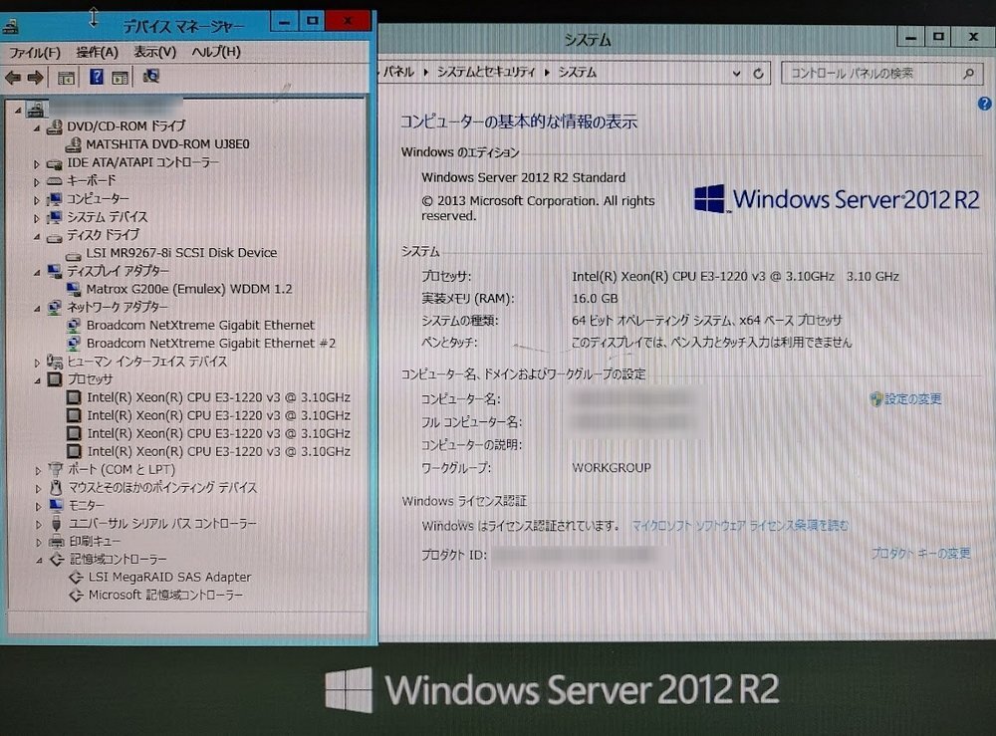
Task: Select Broadcom NetXtreme Gigabit Ethernet #2
Action: 211,343
